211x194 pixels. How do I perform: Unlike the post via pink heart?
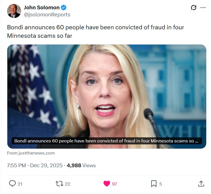[107, 184]
